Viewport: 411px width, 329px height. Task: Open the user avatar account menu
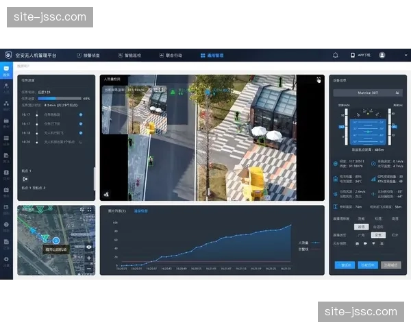pyautogui.click(x=382, y=55)
